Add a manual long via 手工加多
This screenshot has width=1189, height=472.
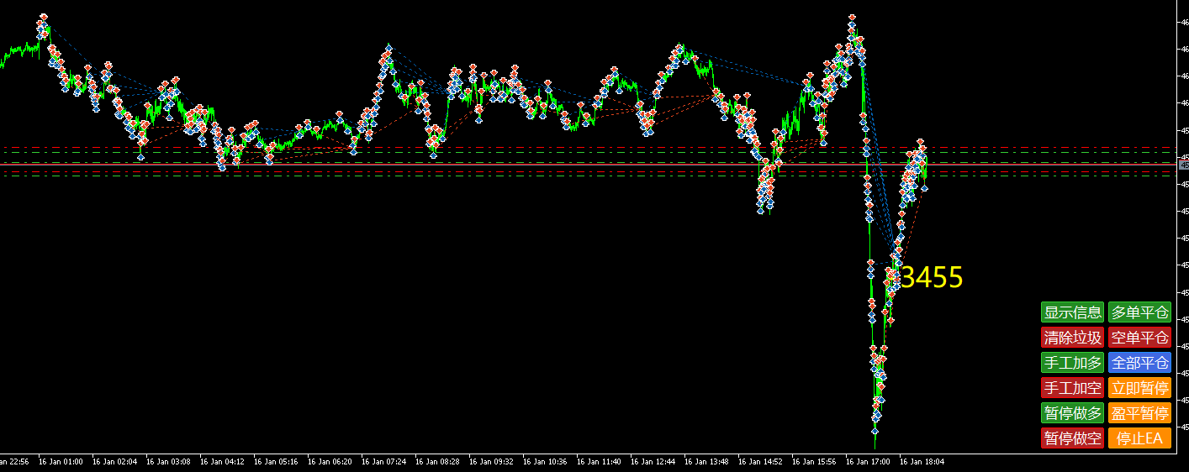(1072, 363)
